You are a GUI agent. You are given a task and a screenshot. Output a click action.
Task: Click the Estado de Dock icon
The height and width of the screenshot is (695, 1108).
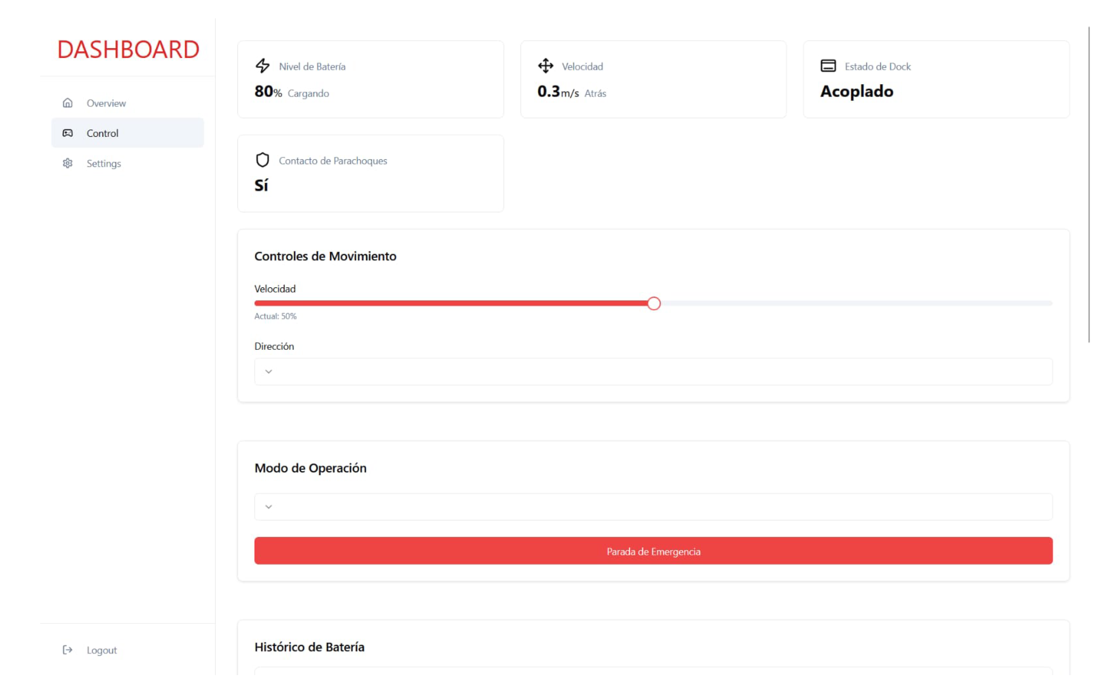pyautogui.click(x=828, y=66)
